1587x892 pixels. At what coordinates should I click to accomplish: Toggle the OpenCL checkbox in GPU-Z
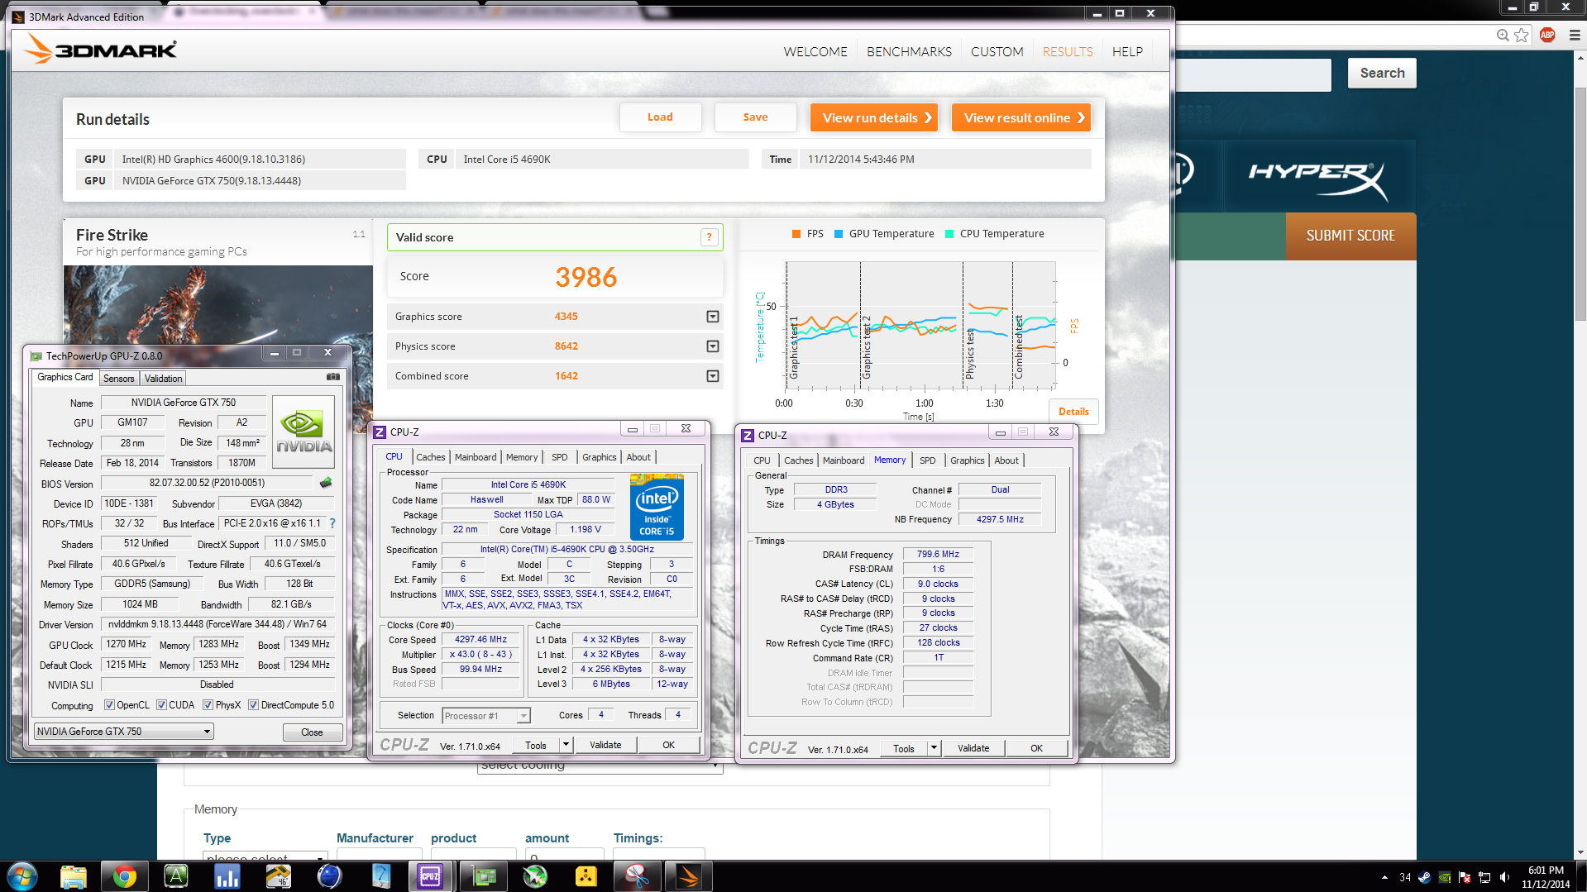[x=109, y=705]
